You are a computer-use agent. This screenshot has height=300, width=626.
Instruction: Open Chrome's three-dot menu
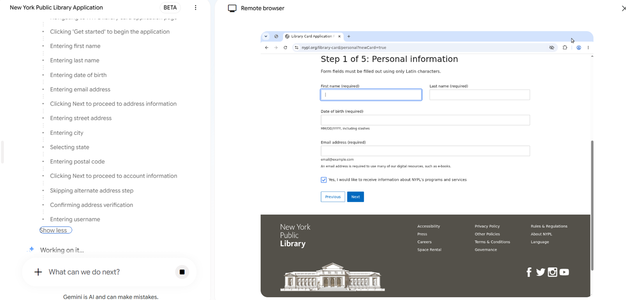pos(588,47)
